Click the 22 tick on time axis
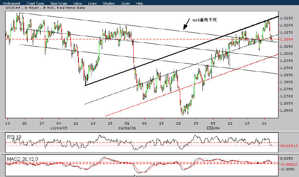This screenshot has height=177, width=299. coord(178,123)
